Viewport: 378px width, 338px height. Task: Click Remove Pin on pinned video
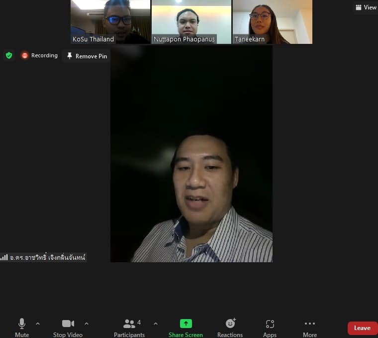pos(87,56)
